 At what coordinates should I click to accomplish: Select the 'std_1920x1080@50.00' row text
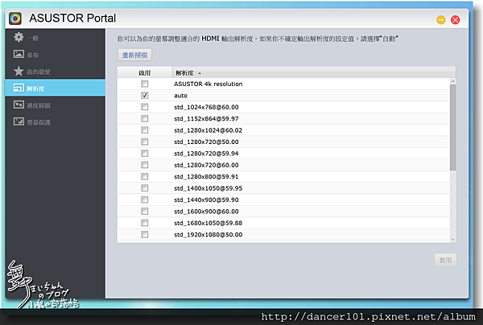point(208,235)
